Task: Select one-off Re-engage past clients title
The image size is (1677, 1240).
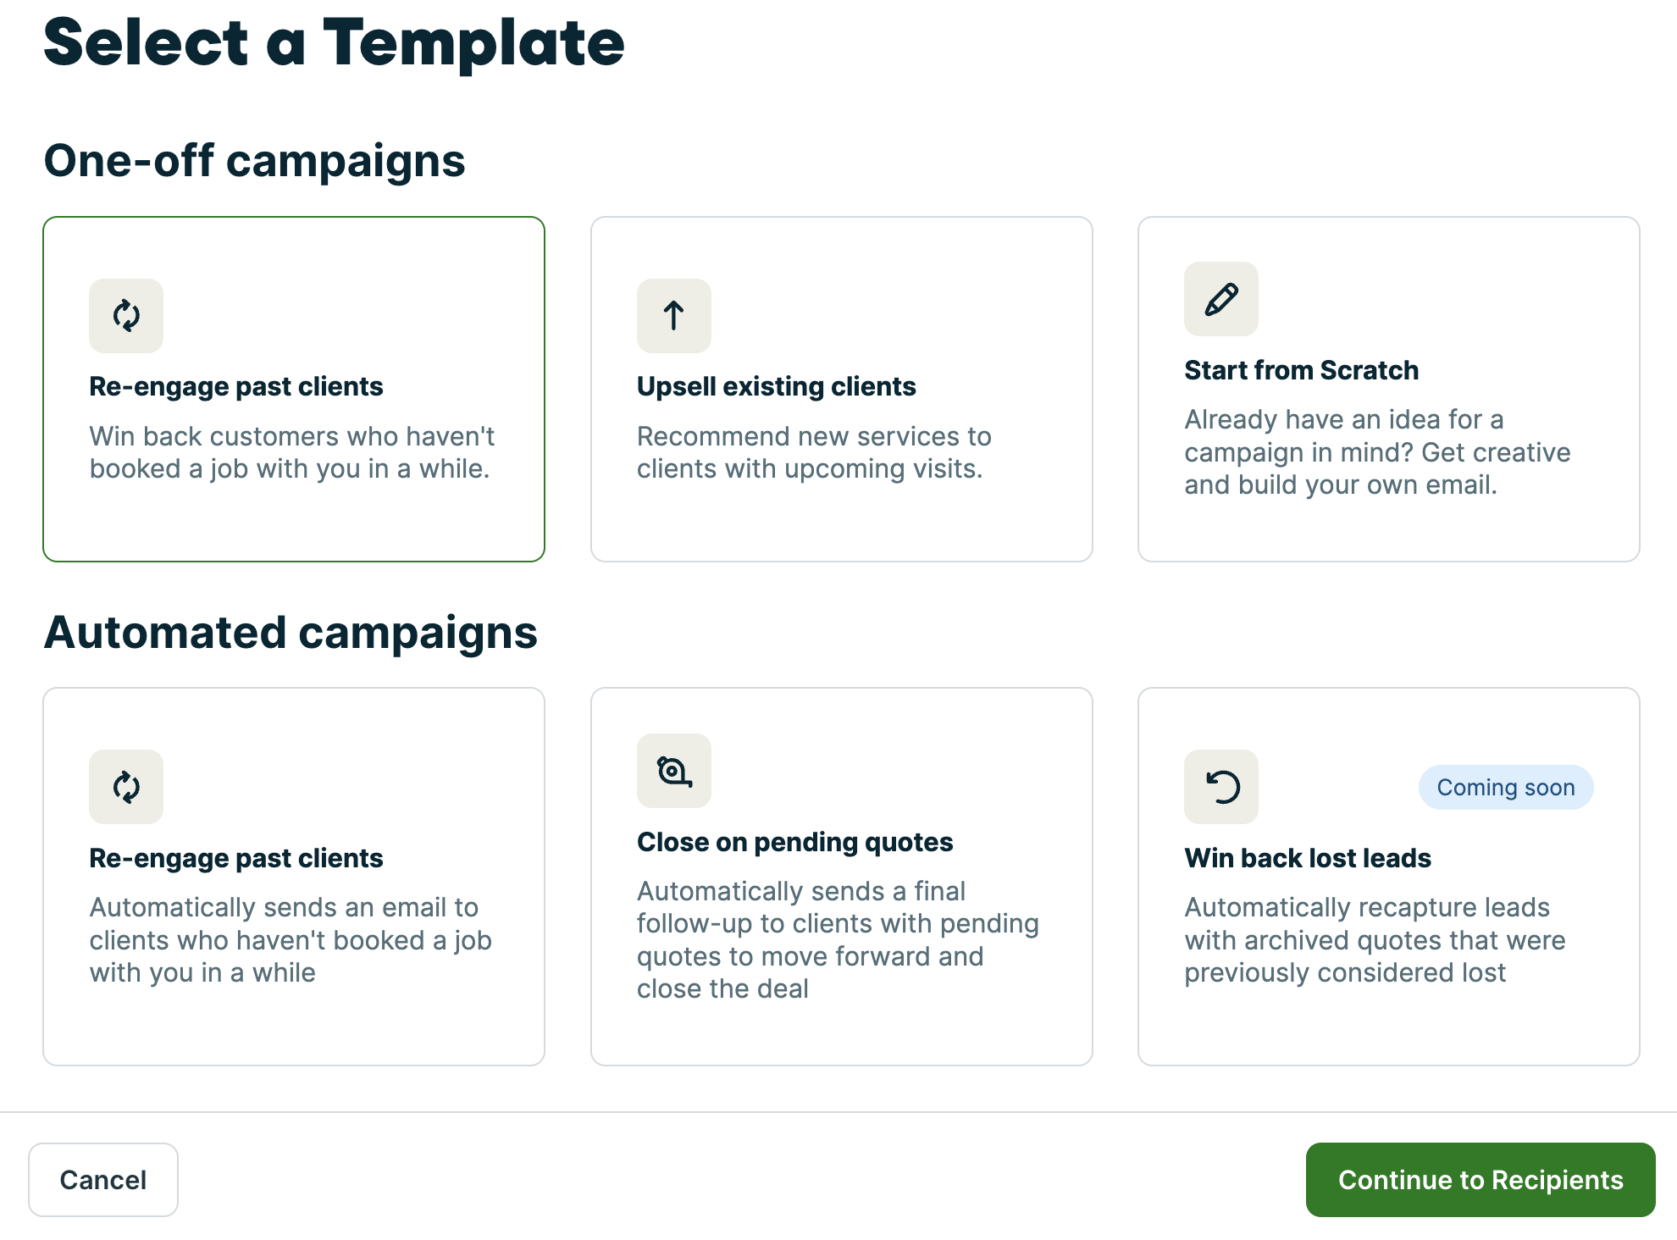Action: pyautogui.click(x=236, y=386)
